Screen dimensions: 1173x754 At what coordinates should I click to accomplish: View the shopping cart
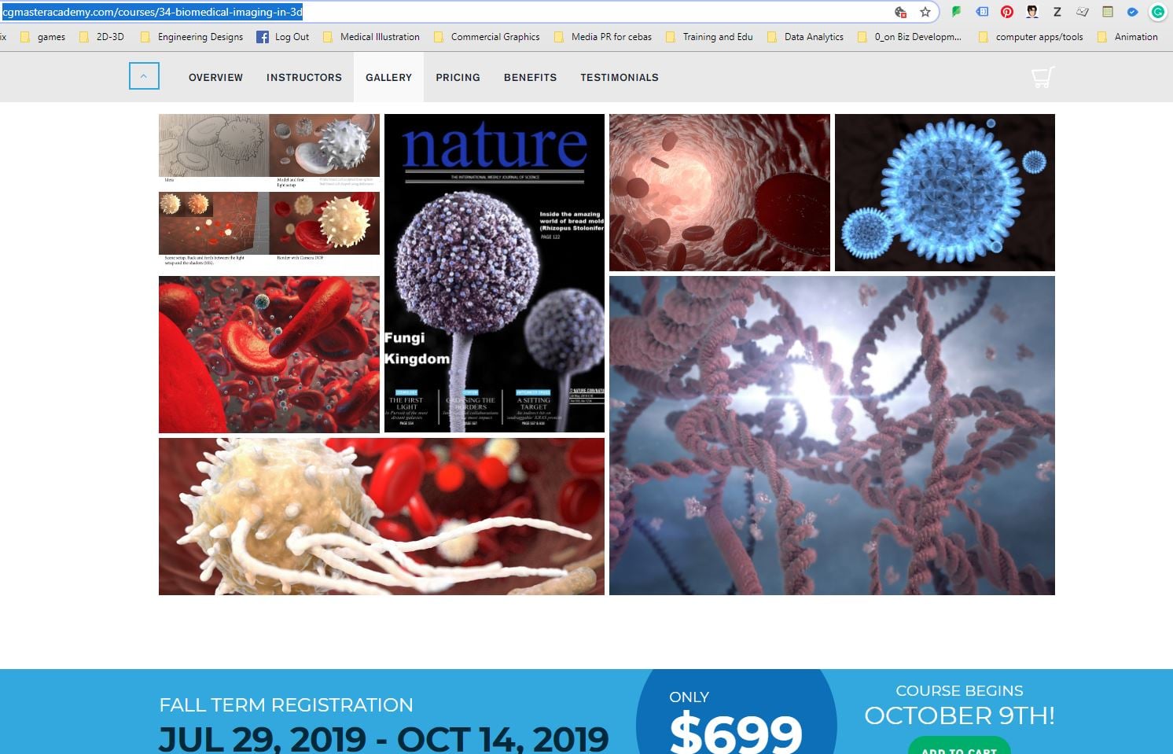click(x=1042, y=77)
